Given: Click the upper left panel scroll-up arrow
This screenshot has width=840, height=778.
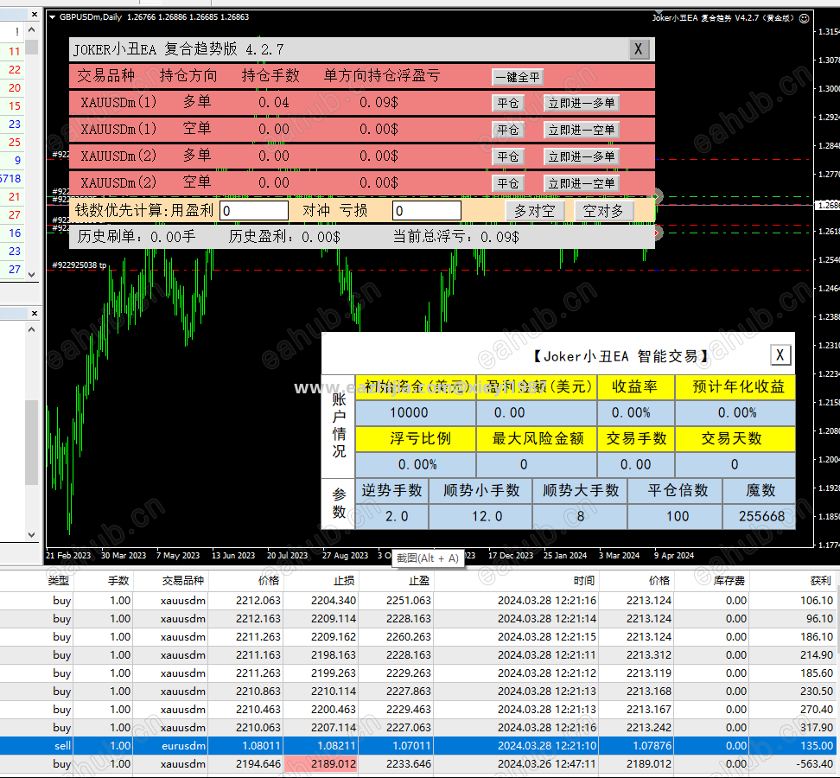Looking at the screenshot, I should [x=32, y=30].
